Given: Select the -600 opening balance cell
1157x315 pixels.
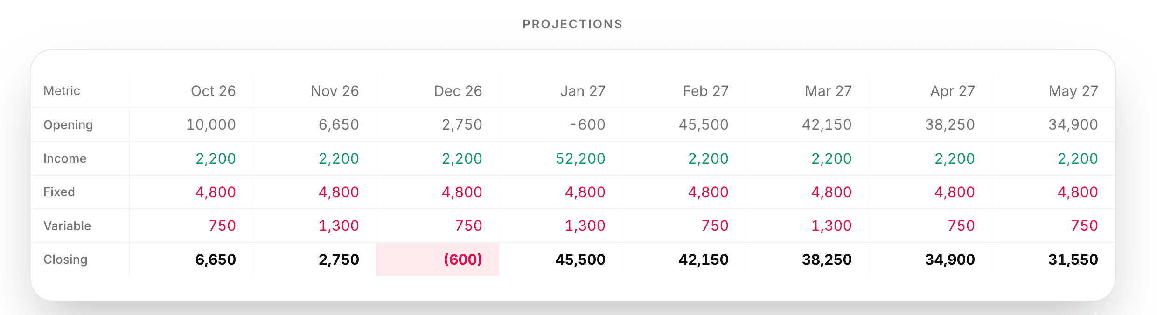Looking at the screenshot, I should tap(587, 125).
